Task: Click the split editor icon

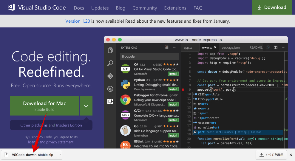Action: click(x=276, y=47)
